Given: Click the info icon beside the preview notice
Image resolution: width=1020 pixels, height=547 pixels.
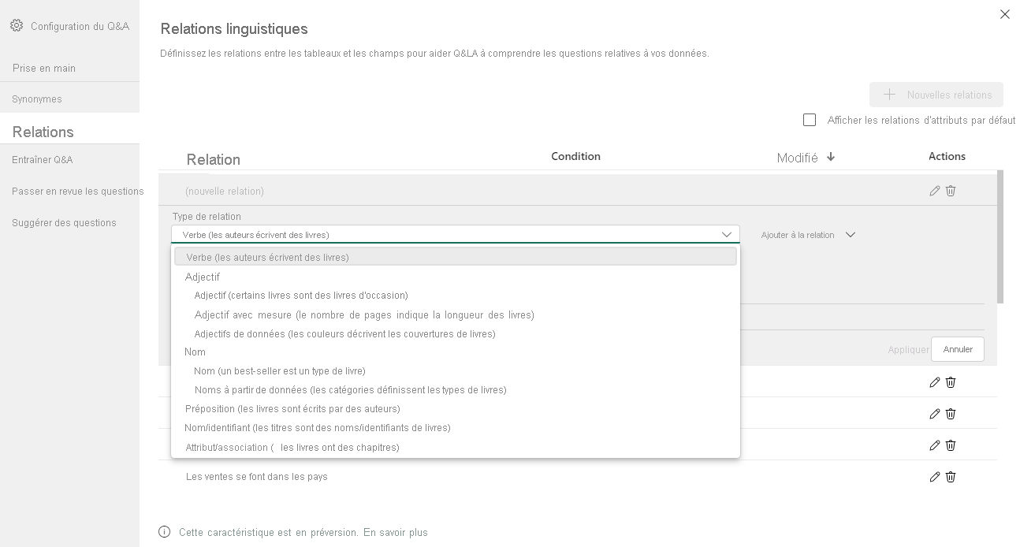Looking at the screenshot, I should tap(165, 532).
